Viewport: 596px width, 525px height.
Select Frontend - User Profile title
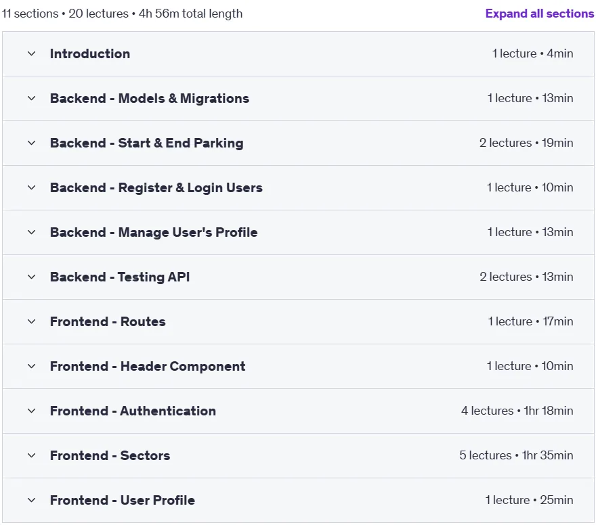123,501
